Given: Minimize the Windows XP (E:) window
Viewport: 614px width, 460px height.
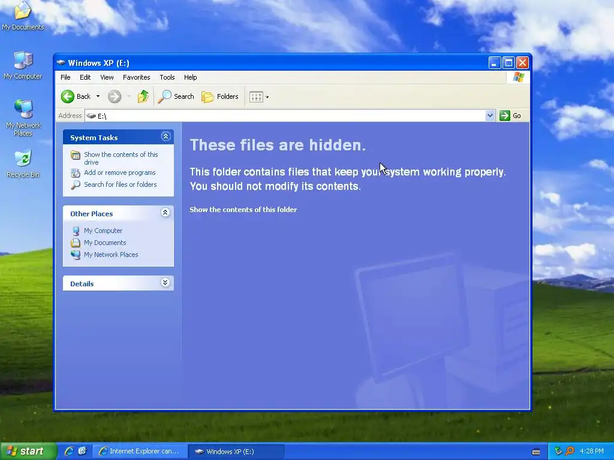Looking at the screenshot, I should 495,62.
